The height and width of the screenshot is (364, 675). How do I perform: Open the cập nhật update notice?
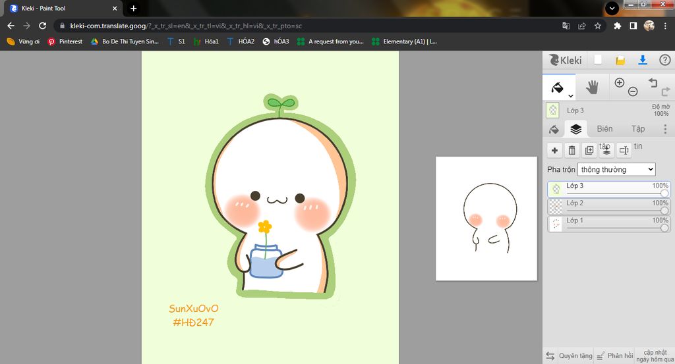coord(655,356)
